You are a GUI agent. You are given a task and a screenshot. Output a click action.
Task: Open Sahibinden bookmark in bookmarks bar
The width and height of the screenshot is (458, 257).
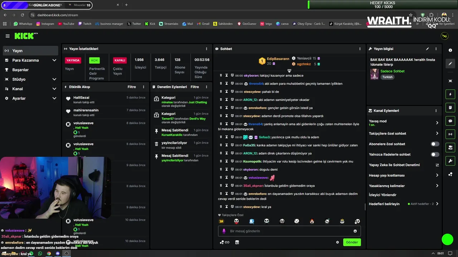(x=223, y=24)
